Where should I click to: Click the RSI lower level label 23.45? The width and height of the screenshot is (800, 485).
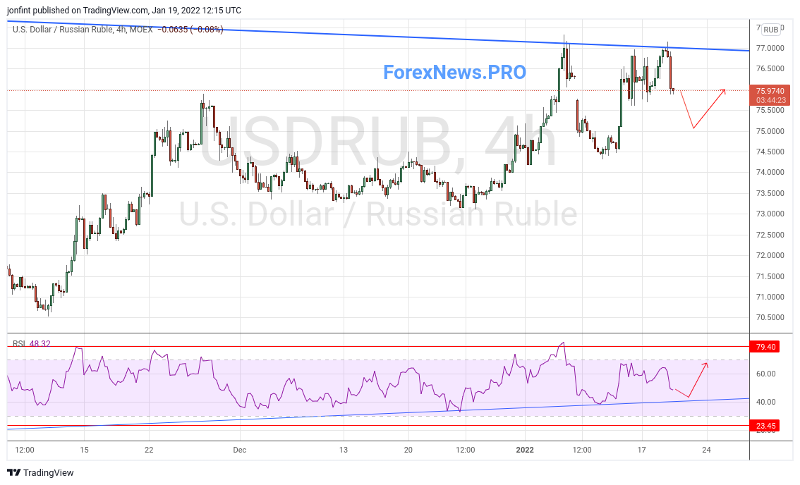tap(765, 426)
